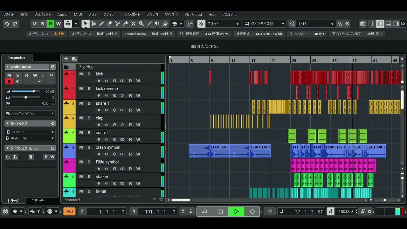Select the Glue tool
Viewport: 407px width, 229px height.
point(125,24)
